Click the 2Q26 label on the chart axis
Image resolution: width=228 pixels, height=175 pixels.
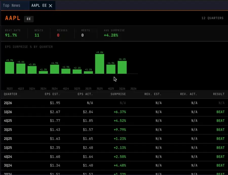point(133,89)
